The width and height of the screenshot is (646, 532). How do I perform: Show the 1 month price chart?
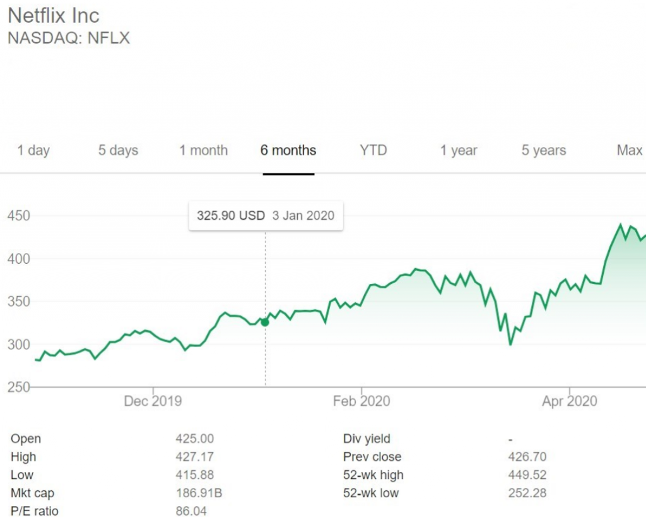tap(203, 150)
